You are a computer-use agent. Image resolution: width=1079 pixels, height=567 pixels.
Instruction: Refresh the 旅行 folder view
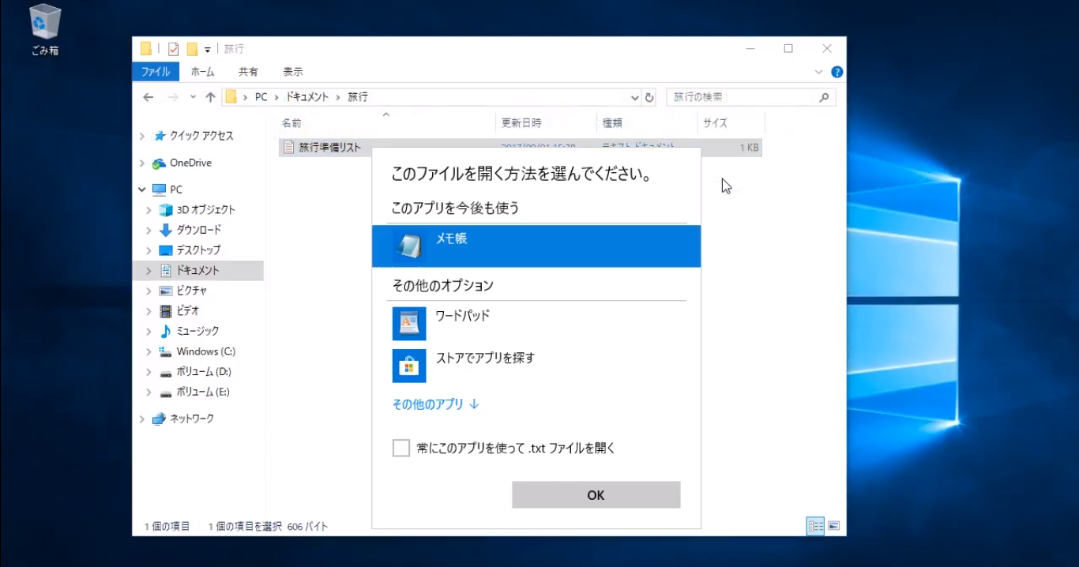click(x=649, y=97)
